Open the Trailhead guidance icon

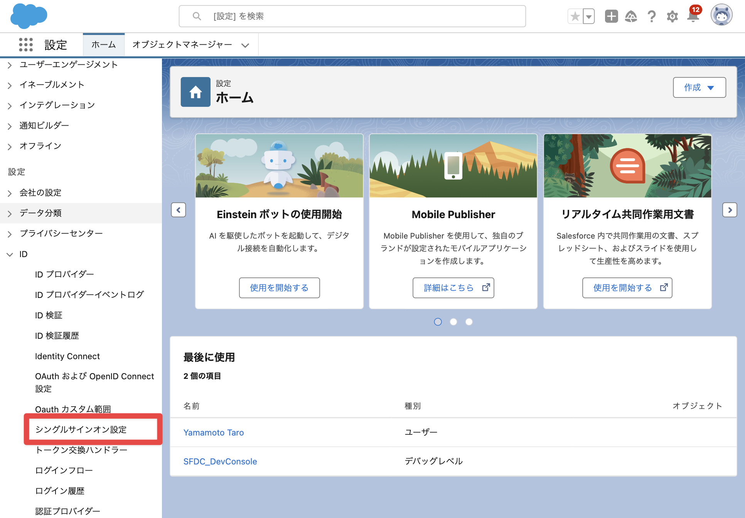click(x=631, y=17)
